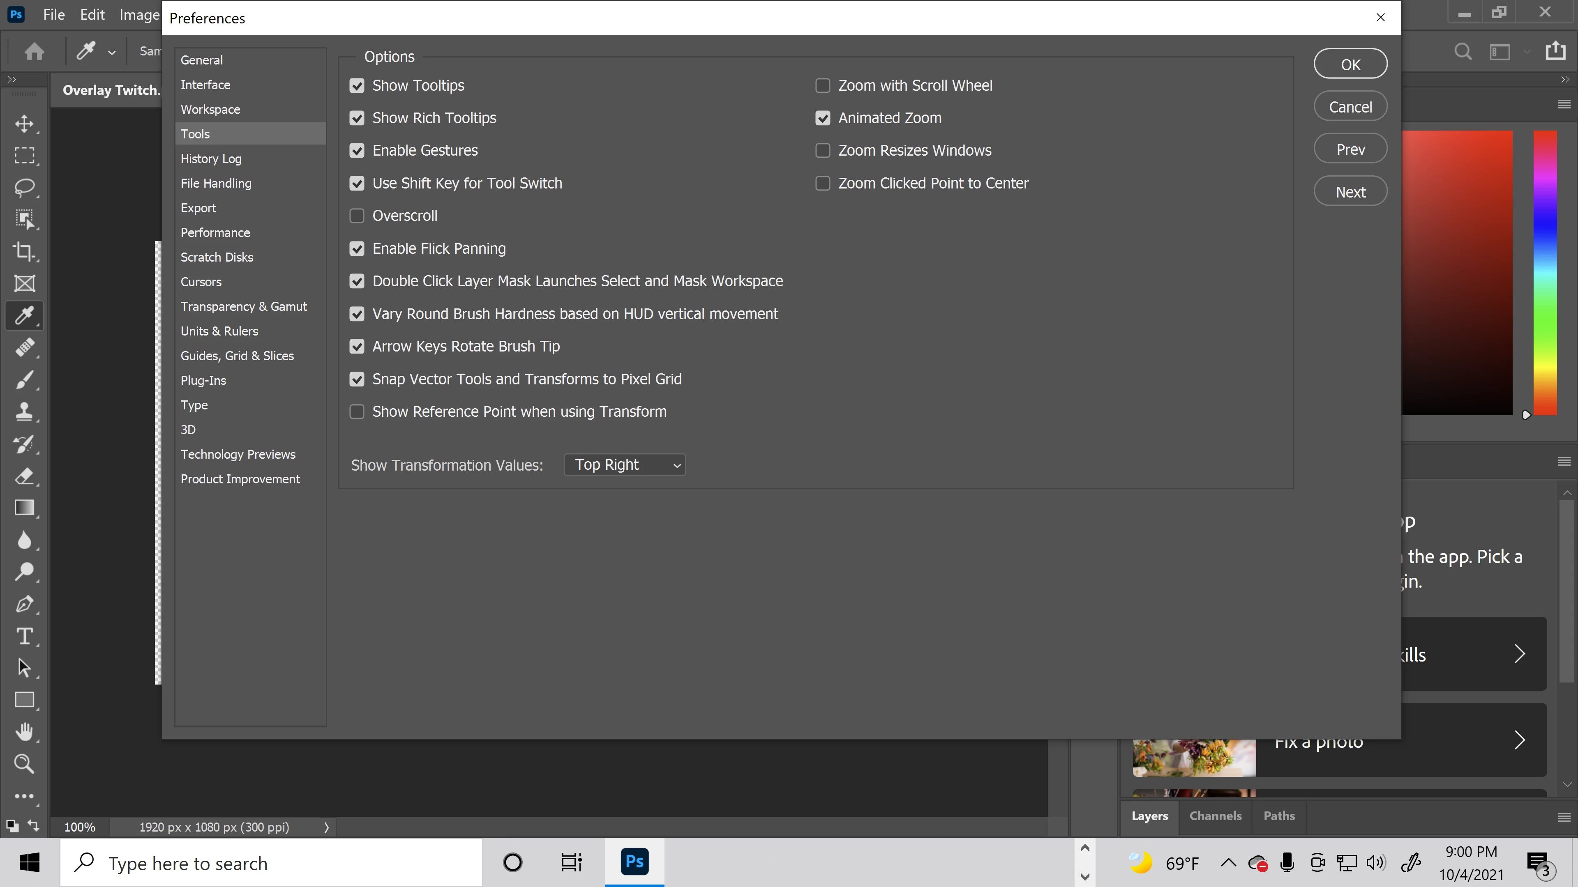Image resolution: width=1578 pixels, height=887 pixels.
Task: Switch to the Channels tab
Action: (x=1216, y=816)
